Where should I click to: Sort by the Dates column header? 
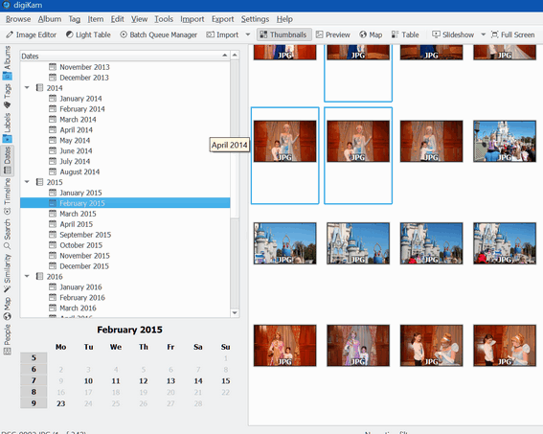pyautogui.click(x=124, y=56)
